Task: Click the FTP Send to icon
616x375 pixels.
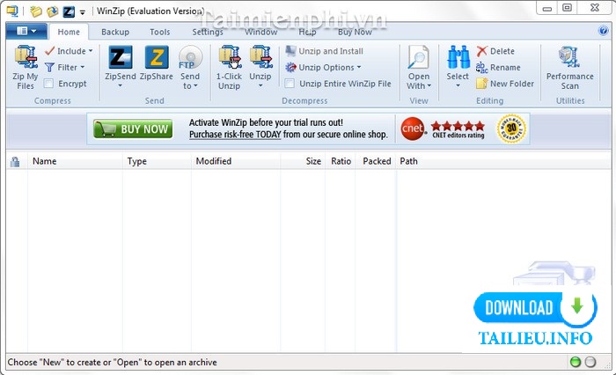Action: pyautogui.click(x=190, y=57)
